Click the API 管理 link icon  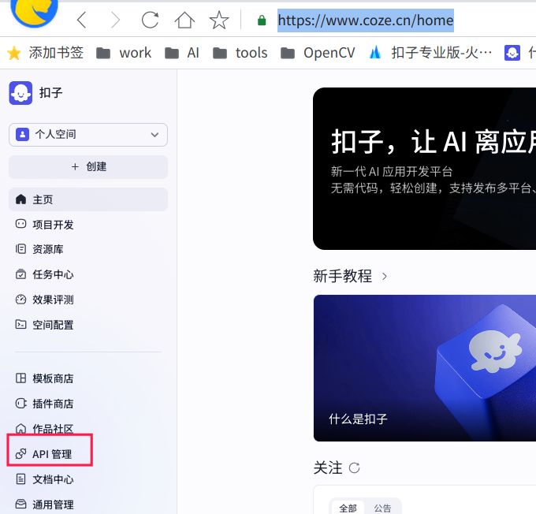20,454
